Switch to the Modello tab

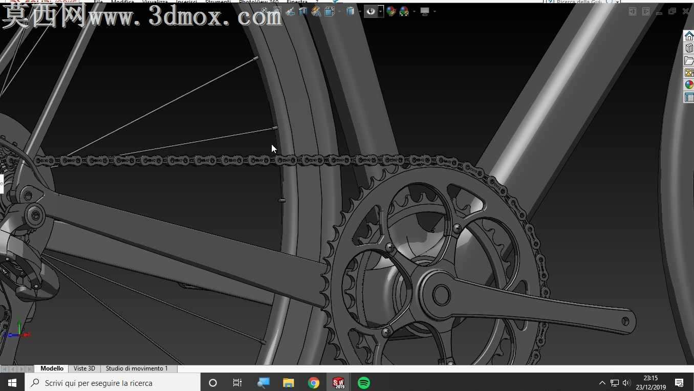52,368
